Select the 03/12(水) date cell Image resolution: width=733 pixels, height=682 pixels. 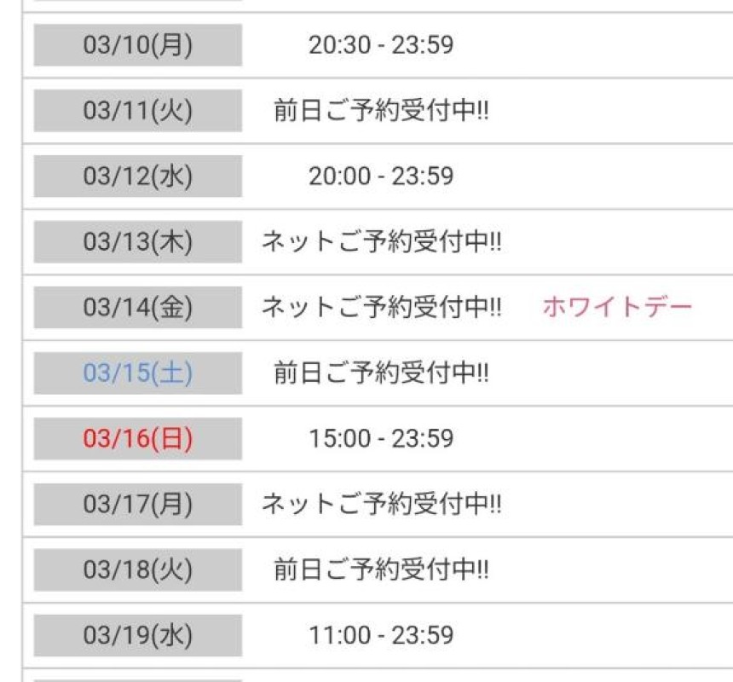click(138, 176)
